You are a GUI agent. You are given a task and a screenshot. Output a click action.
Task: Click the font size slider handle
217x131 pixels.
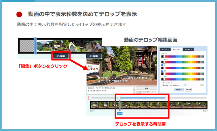(x=185, y=85)
